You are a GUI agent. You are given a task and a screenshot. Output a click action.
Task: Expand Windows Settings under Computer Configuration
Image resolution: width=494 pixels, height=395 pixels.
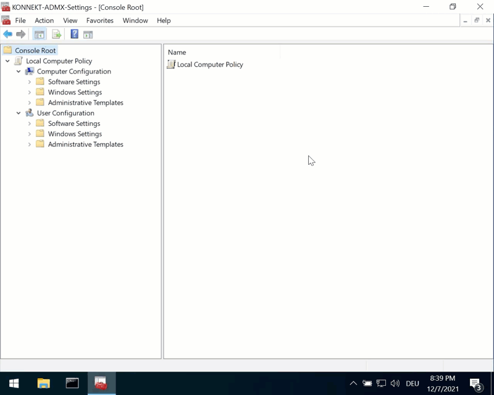click(29, 93)
